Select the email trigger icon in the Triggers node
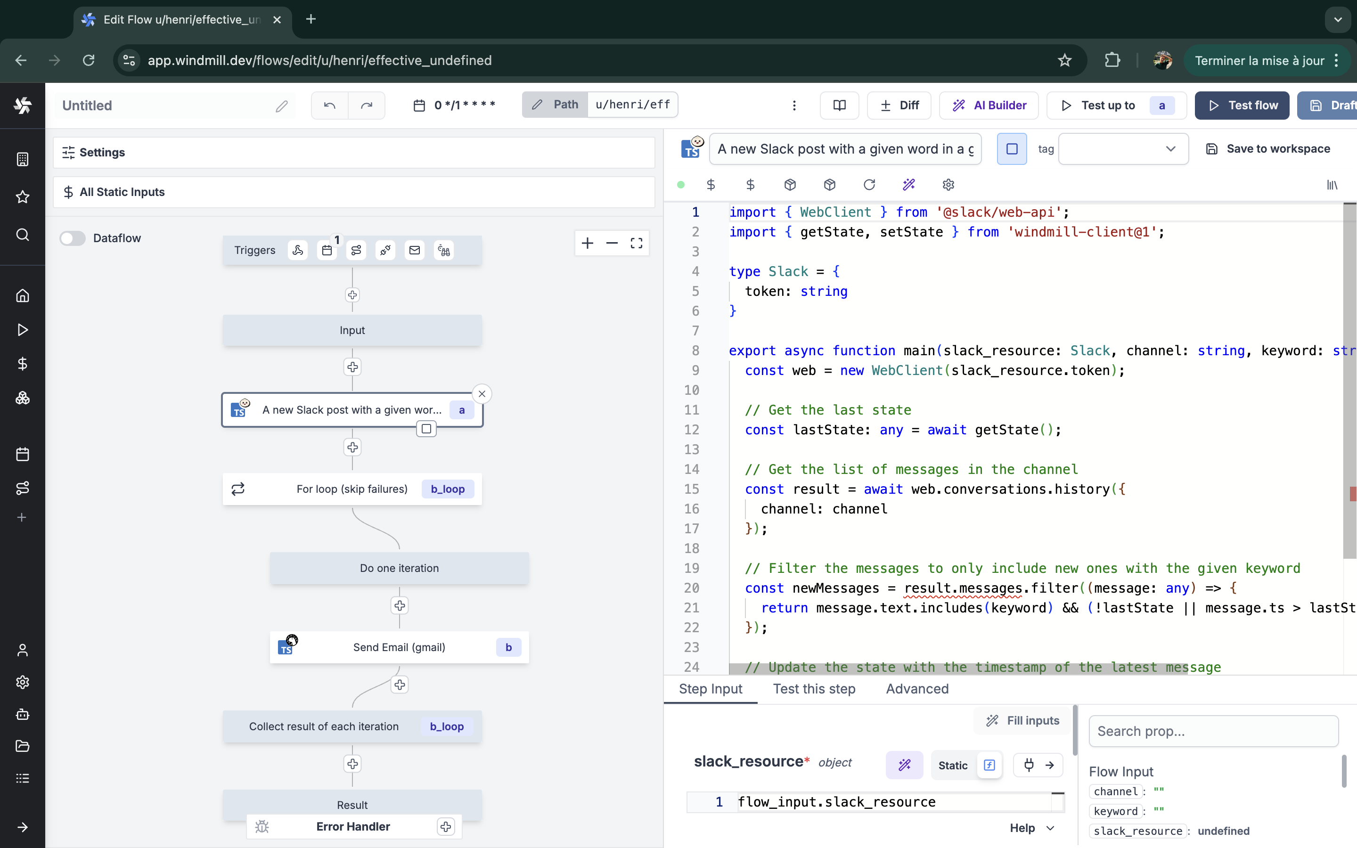1357x848 pixels. pos(414,250)
